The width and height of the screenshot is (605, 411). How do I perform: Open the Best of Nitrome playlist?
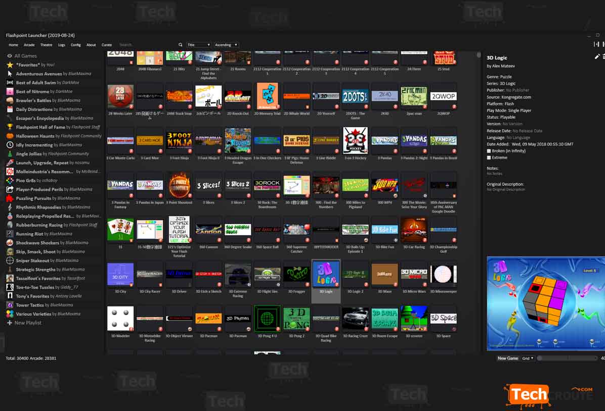click(x=32, y=91)
